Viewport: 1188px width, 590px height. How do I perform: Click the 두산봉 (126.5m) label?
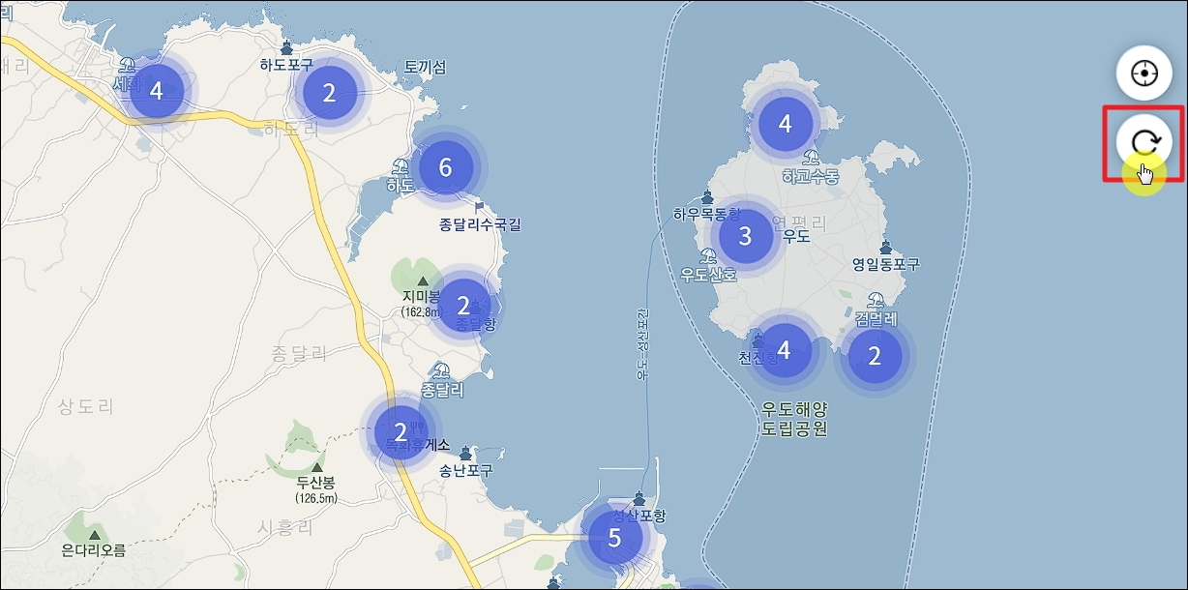[x=316, y=489]
